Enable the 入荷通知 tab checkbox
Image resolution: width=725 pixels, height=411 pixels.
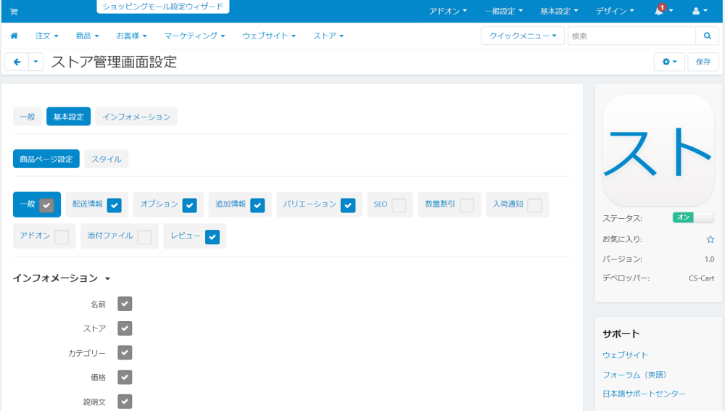click(534, 205)
